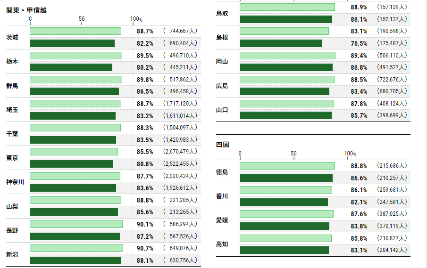427x268 pixels.
Task: Click the dark green bar for 東京
Action: coord(72,164)
